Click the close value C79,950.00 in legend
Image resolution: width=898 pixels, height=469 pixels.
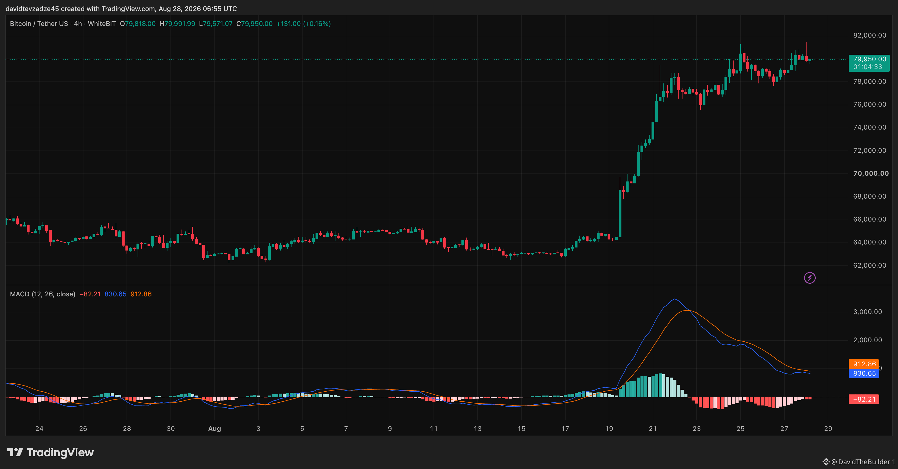254,24
